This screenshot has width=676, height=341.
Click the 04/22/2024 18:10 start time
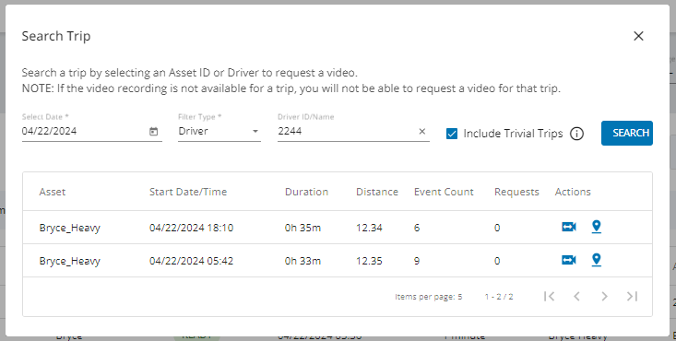[192, 228]
